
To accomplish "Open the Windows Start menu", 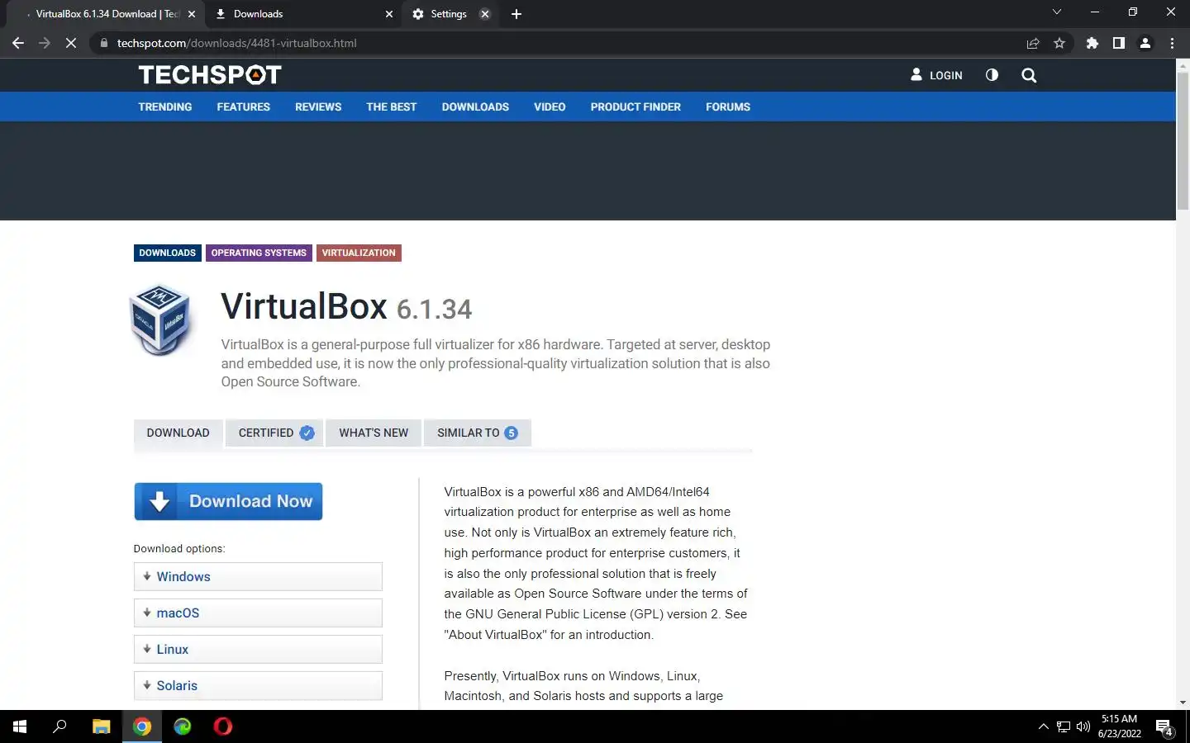I will 20,726.
